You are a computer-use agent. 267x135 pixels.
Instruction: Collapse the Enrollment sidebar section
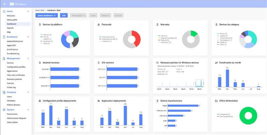(28, 37)
